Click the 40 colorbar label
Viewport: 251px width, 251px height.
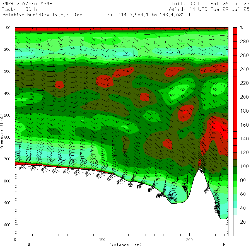click(x=243, y=208)
